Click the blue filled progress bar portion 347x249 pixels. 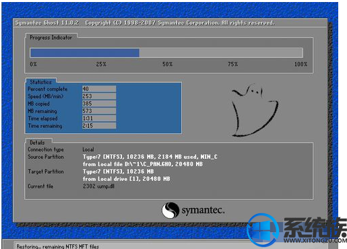tap(85, 53)
